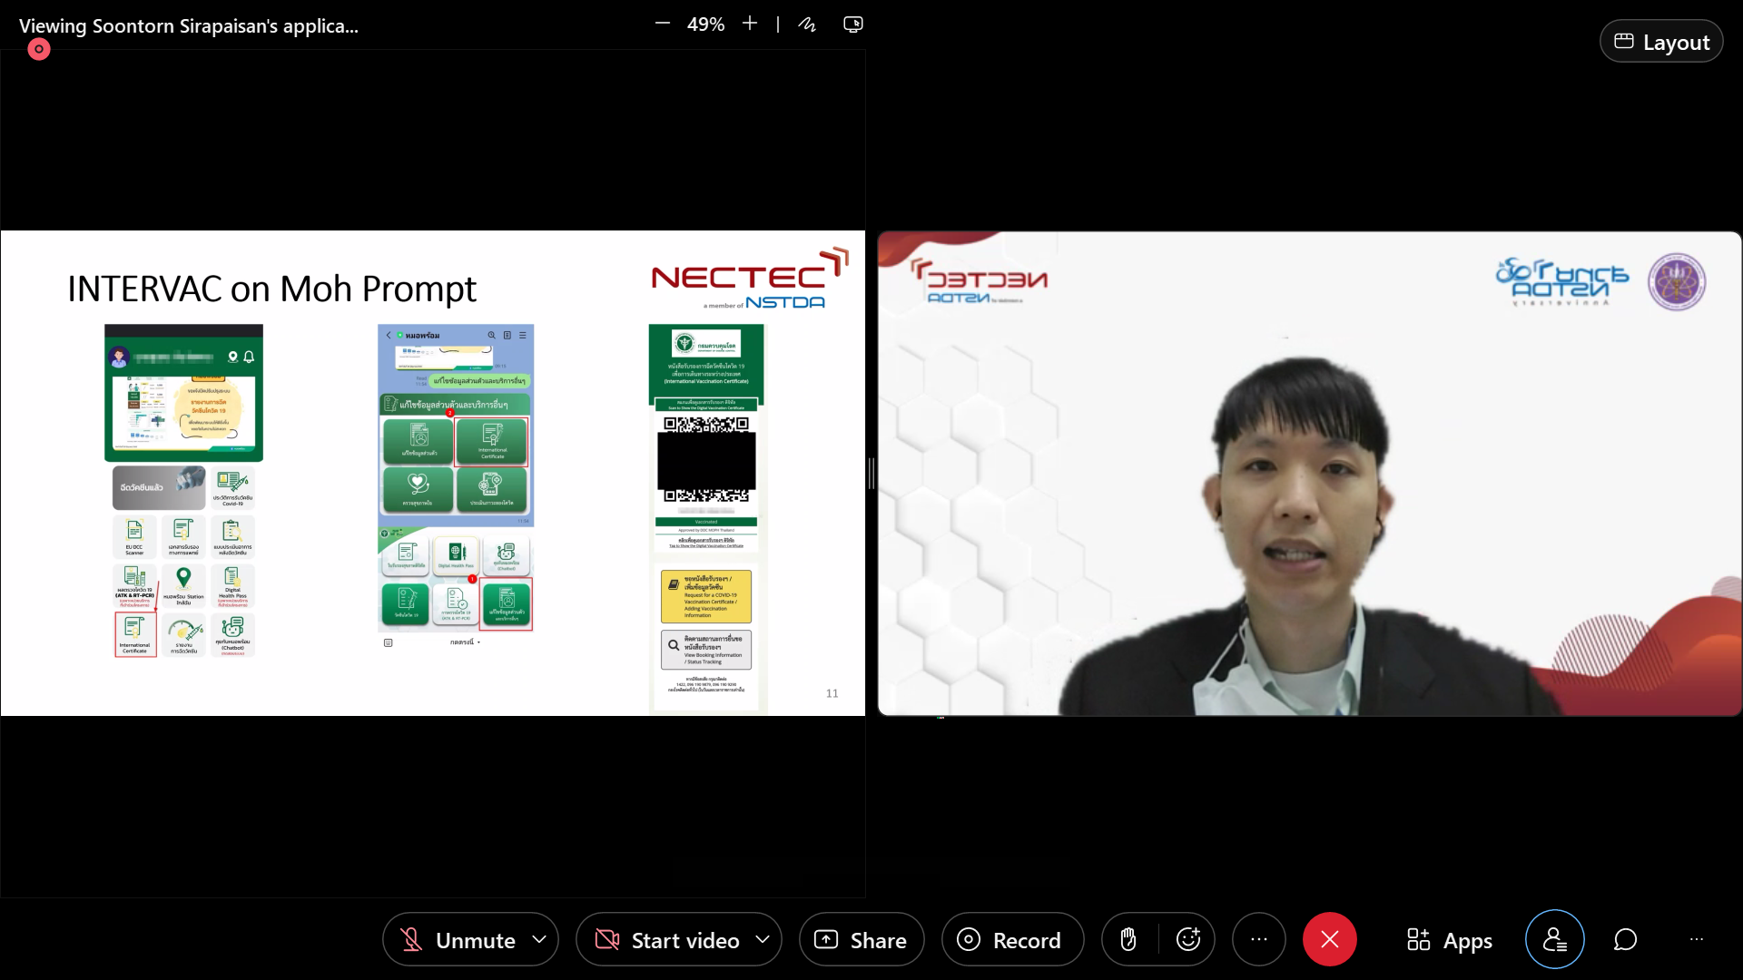
Task: Expand the video options arrow
Action: point(763,940)
